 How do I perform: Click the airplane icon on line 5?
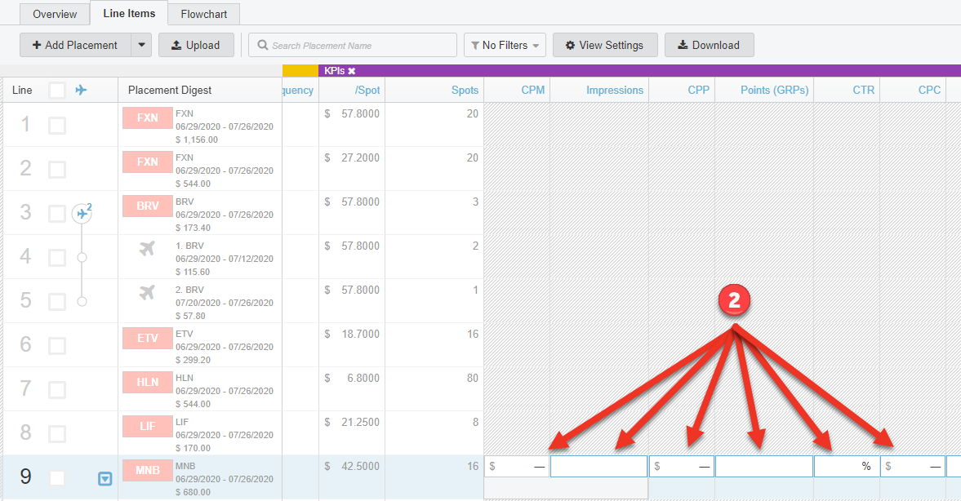click(147, 293)
